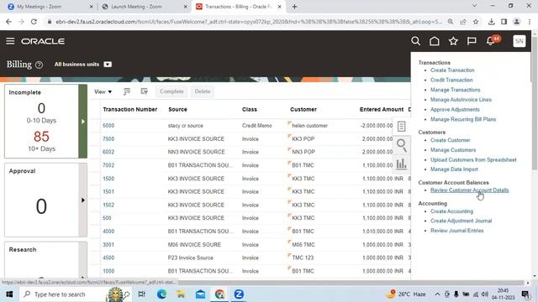Reload the page in browser toolbar
The width and height of the screenshot is (538, 302).
click(34, 22)
